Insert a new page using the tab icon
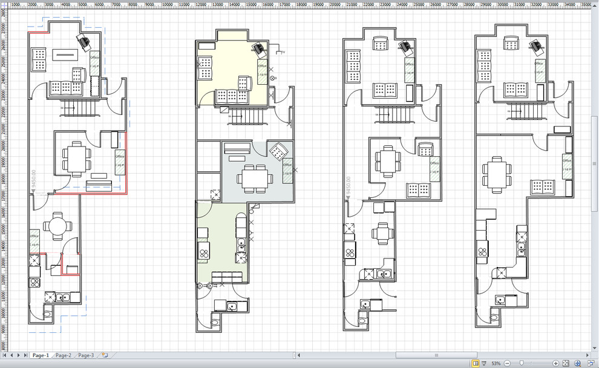 [103, 355]
